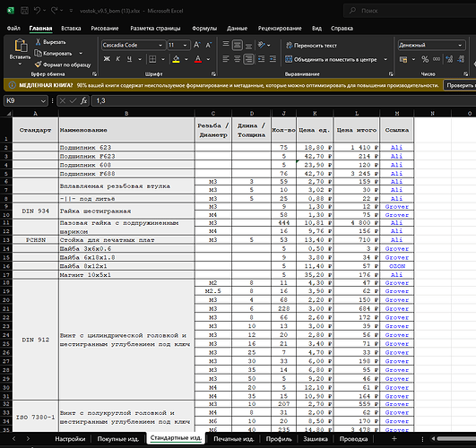Decrease font size with smaller A icon
476x448 pixels.
point(209,45)
